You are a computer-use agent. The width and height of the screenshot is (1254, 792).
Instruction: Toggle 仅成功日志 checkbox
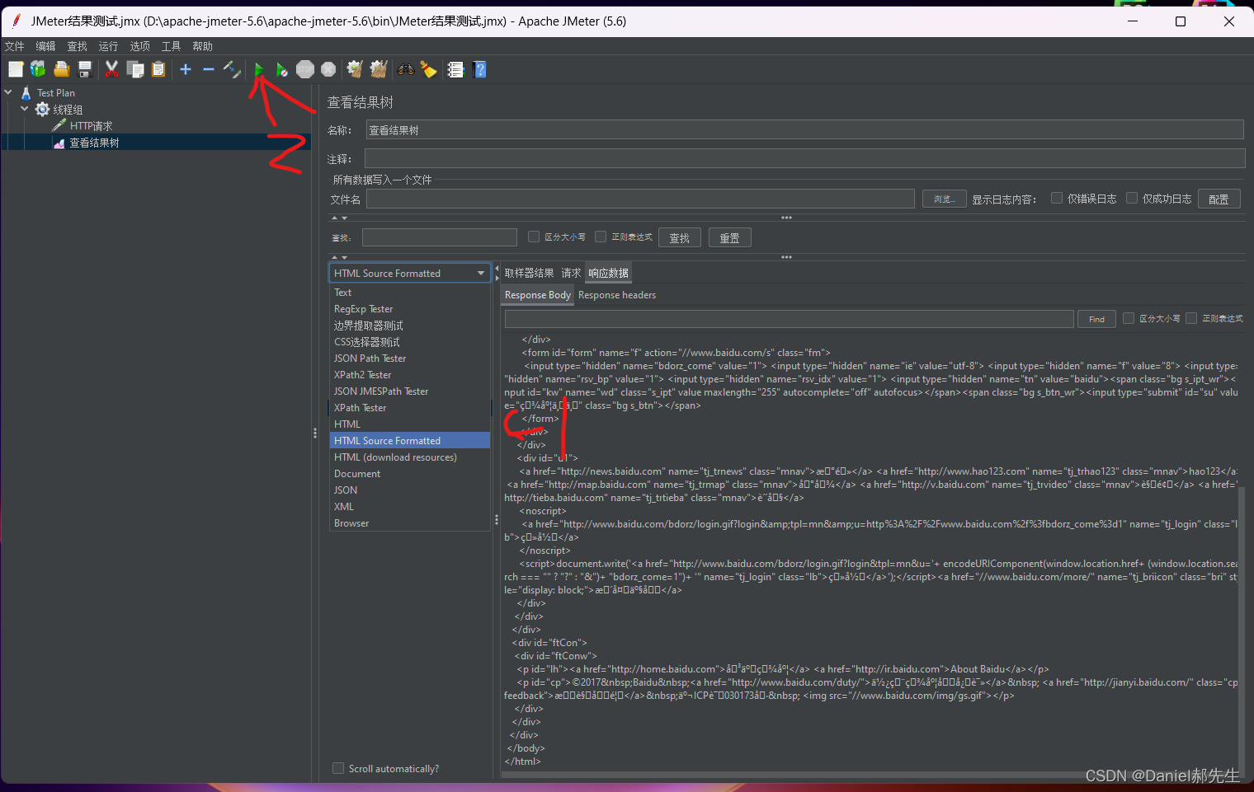click(1132, 198)
